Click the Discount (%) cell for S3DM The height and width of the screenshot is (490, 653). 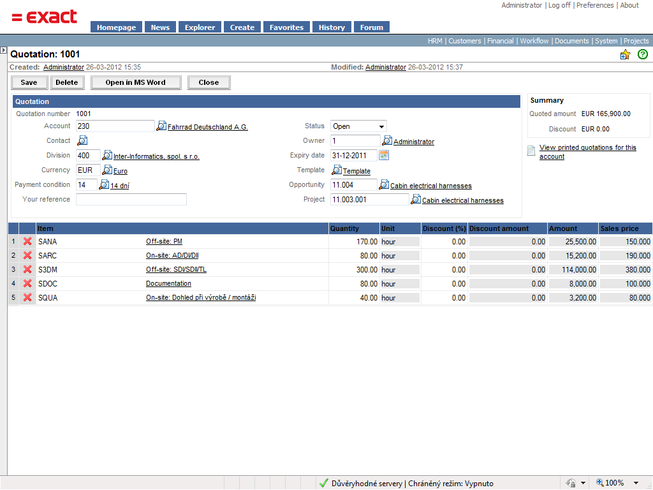coord(444,270)
